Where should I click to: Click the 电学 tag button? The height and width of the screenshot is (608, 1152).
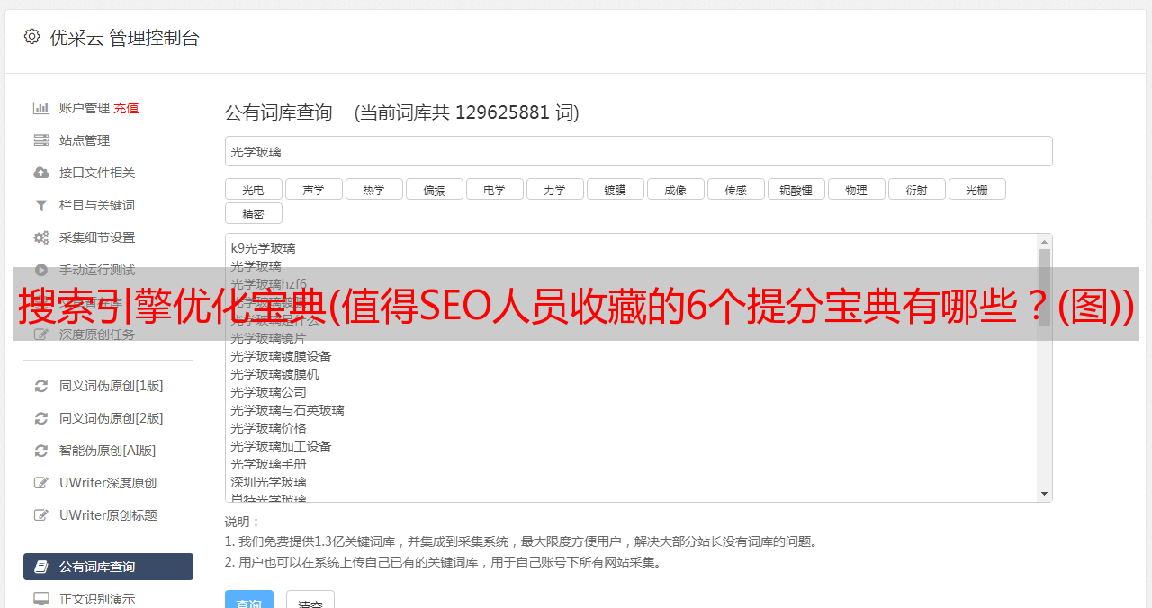click(494, 189)
